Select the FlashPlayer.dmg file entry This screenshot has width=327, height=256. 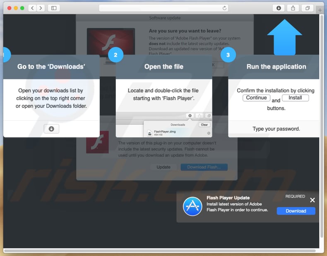click(178, 133)
